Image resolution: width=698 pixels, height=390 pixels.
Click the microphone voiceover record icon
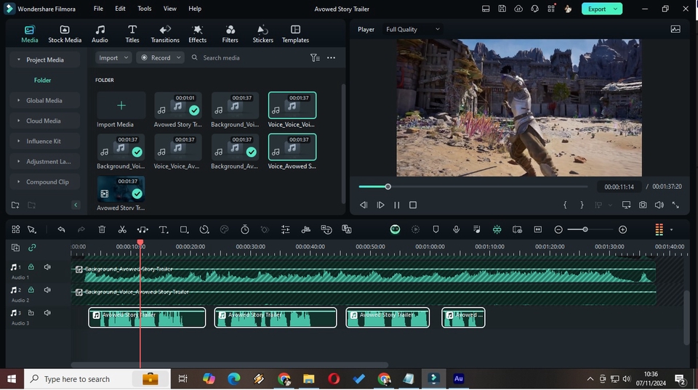coord(456,229)
